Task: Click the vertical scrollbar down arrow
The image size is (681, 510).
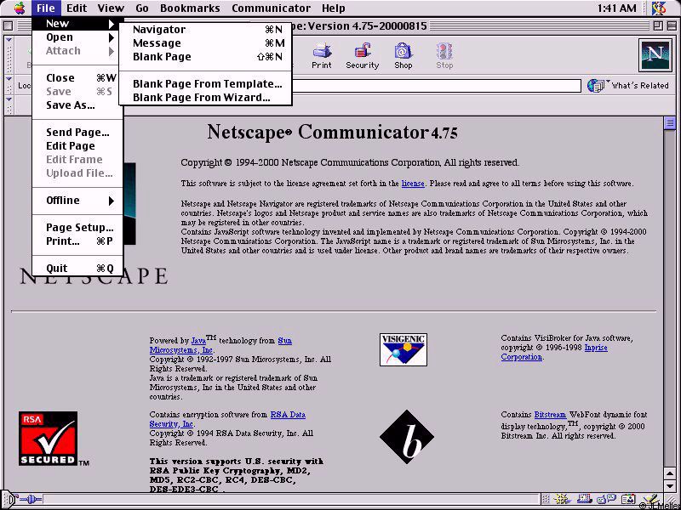Action: tap(669, 485)
